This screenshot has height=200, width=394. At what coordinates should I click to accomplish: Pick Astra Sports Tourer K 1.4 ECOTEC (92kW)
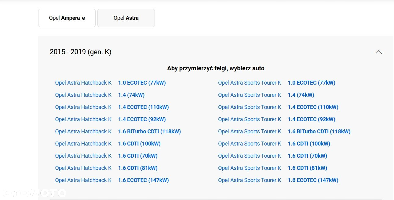(x=277, y=119)
